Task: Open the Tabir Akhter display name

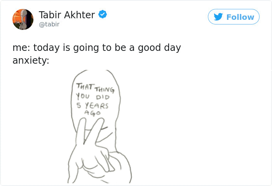Action: (x=67, y=15)
